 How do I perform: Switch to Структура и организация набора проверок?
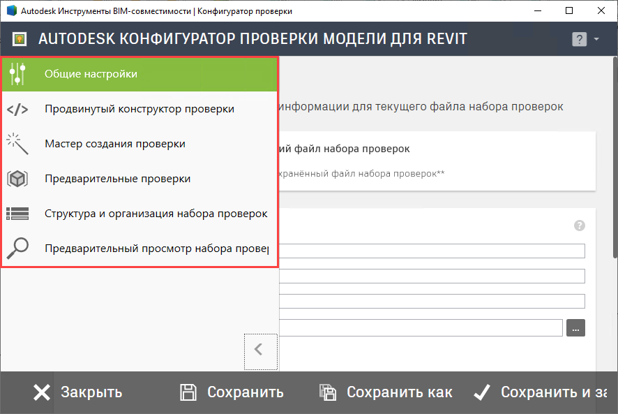(x=155, y=213)
